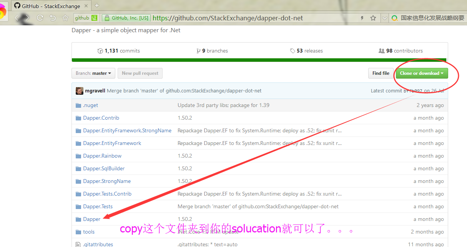Screen dimensions: 467x247
Task: Open the Dapper.Rainbow folder
Action: pos(102,156)
